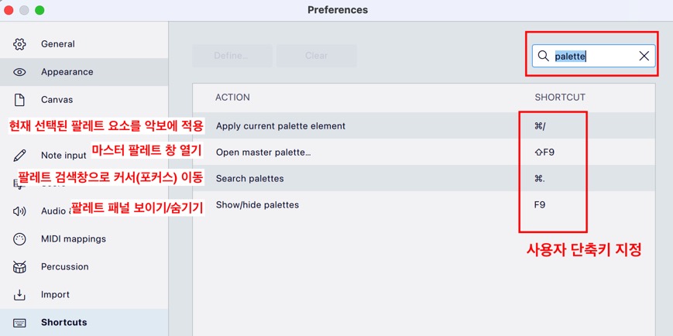673x336 pixels.
Task: Click the MIDI mappings icon
Action: click(x=20, y=239)
